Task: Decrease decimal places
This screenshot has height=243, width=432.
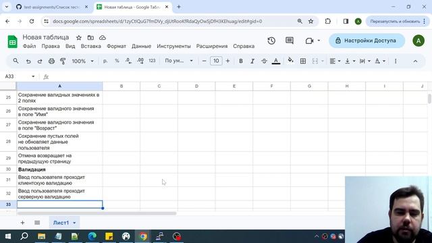Action: pos(128,61)
